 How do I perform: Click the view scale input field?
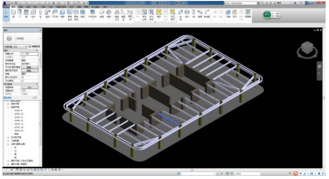coord(30,54)
